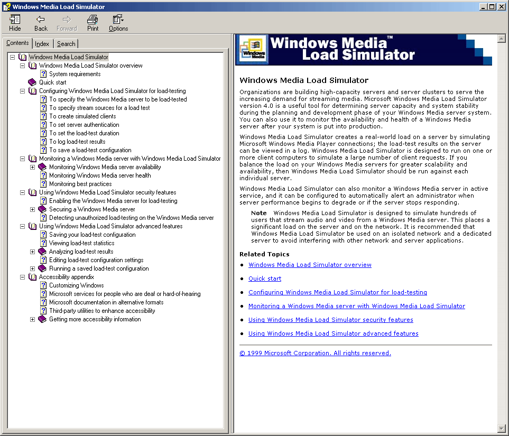The width and height of the screenshot is (509, 436).
Task: Click the question icon beside Viewing load-test statistics
Action: [43, 243]
